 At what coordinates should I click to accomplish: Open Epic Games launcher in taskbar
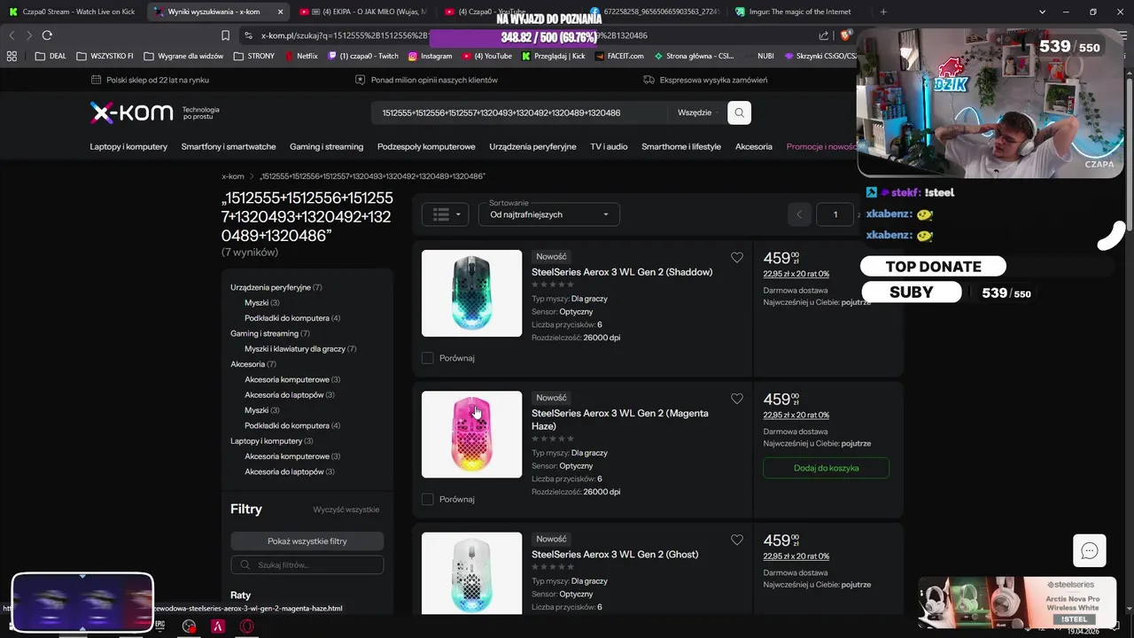click(160, 626)
